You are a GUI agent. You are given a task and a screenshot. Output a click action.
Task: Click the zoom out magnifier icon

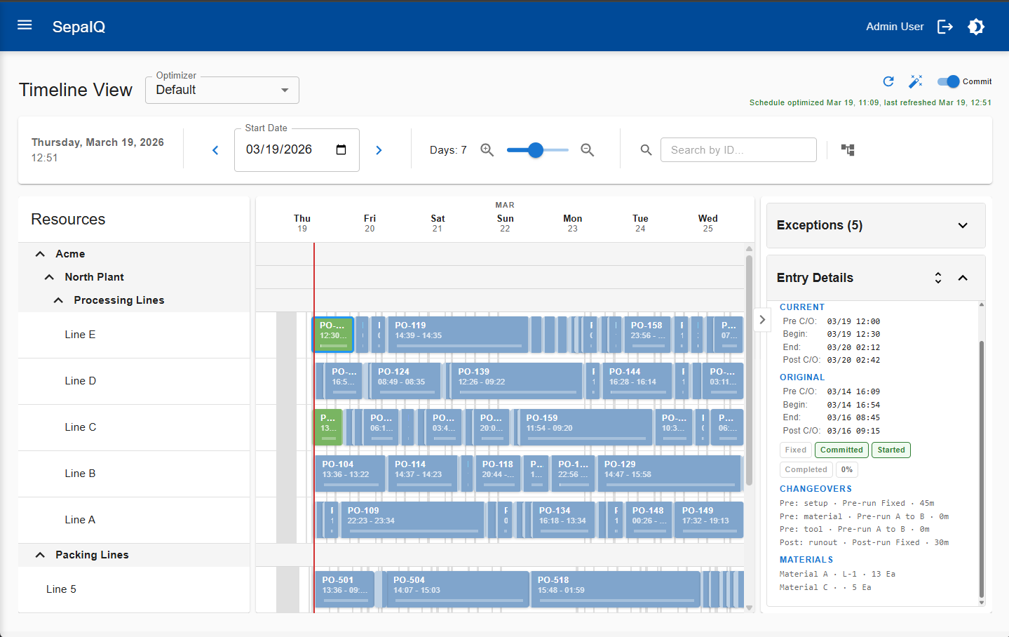[588, 150]
